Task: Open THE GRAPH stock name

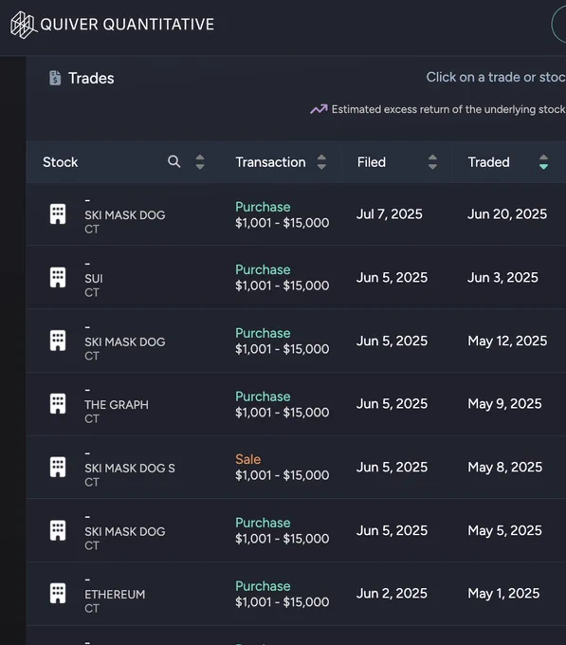Action: click(x=117, y=405)
